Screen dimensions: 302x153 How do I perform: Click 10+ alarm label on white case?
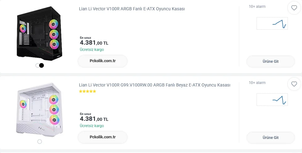(x=257, y=83)
